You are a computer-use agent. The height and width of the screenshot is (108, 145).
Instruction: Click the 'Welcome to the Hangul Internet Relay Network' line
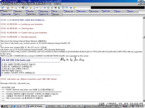pyautogui.click(x=23, y=41)
